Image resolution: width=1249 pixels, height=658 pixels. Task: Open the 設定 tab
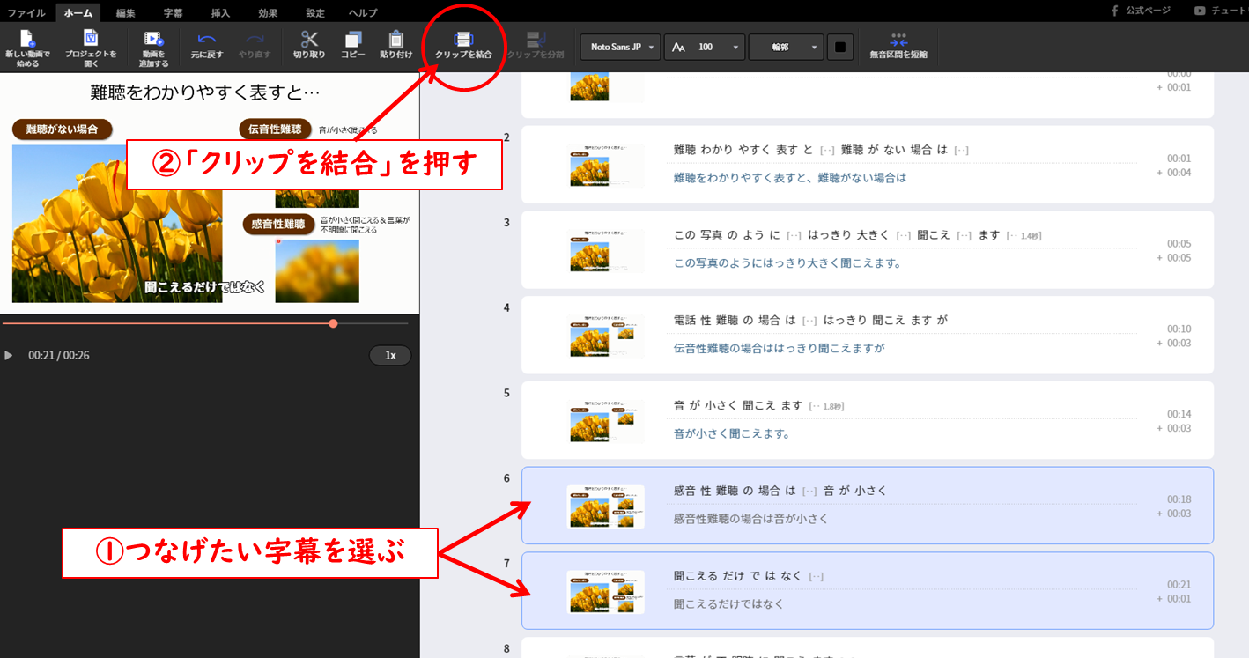tap(315, 12)
